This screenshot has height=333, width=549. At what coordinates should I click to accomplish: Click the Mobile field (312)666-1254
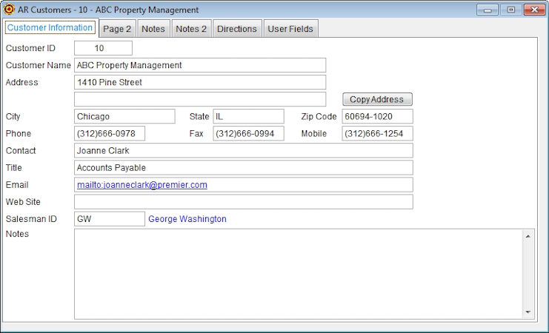pos(377,134)
